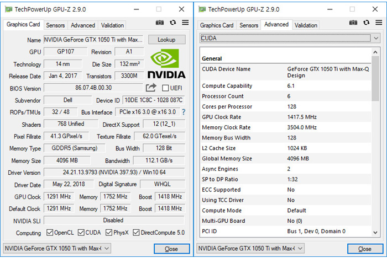This screenshot has height=258, width=387.
Task: Open GPU selector dropdown in right window
Action: click(x=250, y=249)
